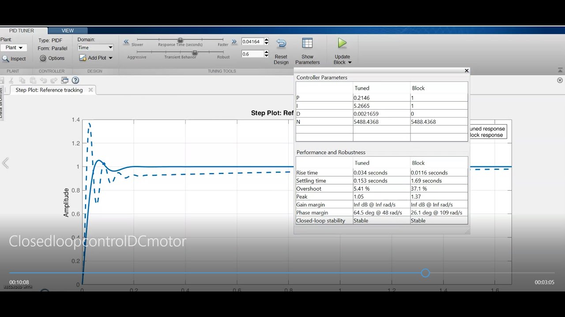This screenshot has width=565, height=317.
Task: Open the Data Browser side tab
Action: pos(1,102)
